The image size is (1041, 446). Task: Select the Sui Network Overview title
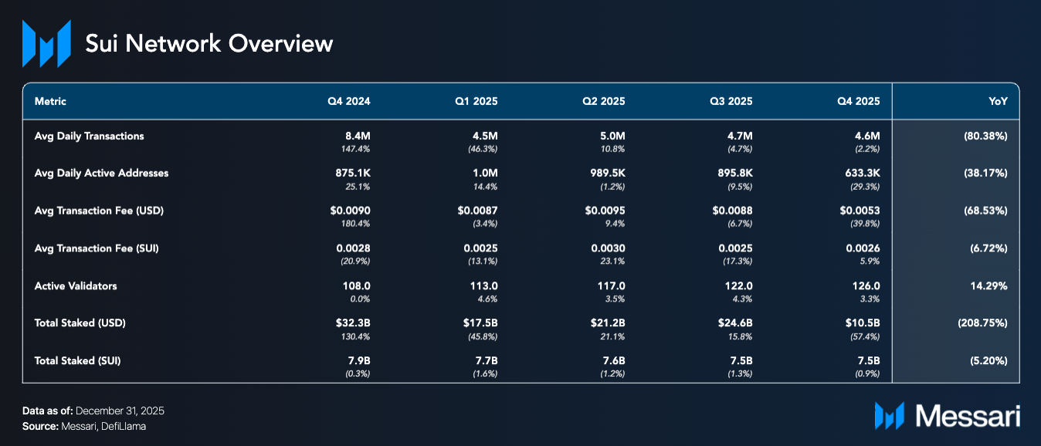(x=209, y=43)
